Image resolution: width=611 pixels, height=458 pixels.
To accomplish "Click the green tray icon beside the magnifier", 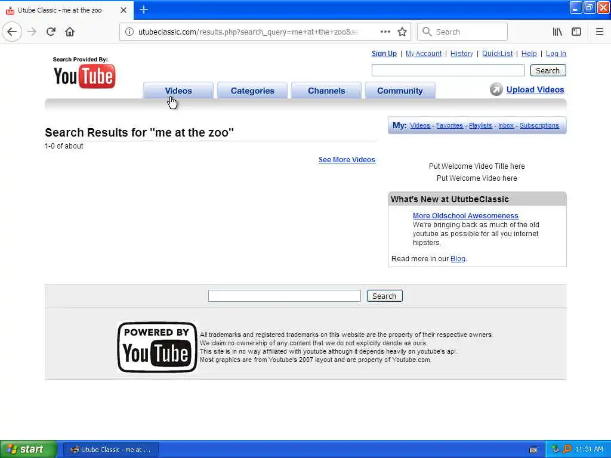I will point(556,449).
